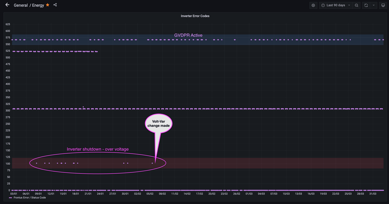Share the dashboard via share icon

click(x=55, y=5)
